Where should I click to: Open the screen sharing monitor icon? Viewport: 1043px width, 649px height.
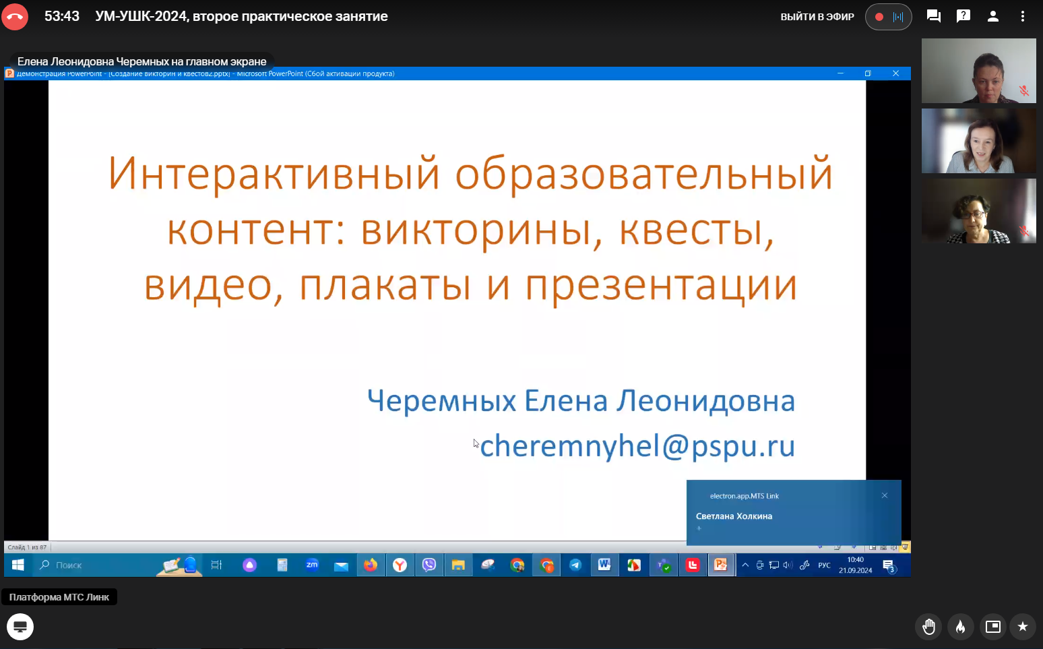tap(20, 627)
